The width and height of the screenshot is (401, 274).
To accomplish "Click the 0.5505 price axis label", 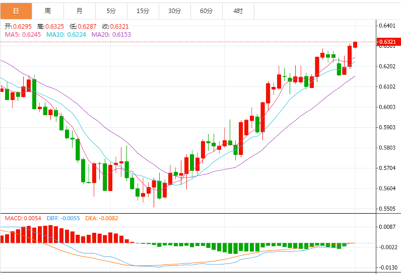I will 387,209.
